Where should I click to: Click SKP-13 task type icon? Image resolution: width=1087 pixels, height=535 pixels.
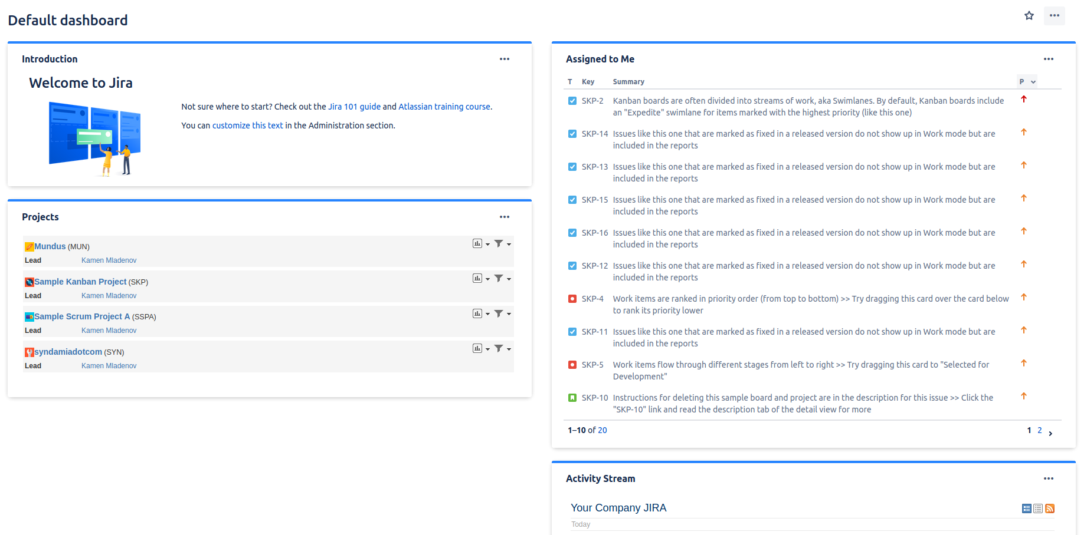pos(572,167)
